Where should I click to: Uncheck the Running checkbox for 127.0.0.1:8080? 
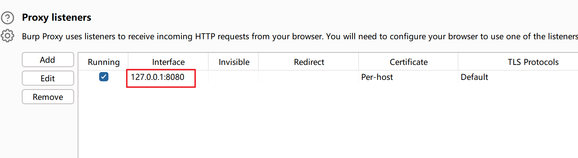104,77
